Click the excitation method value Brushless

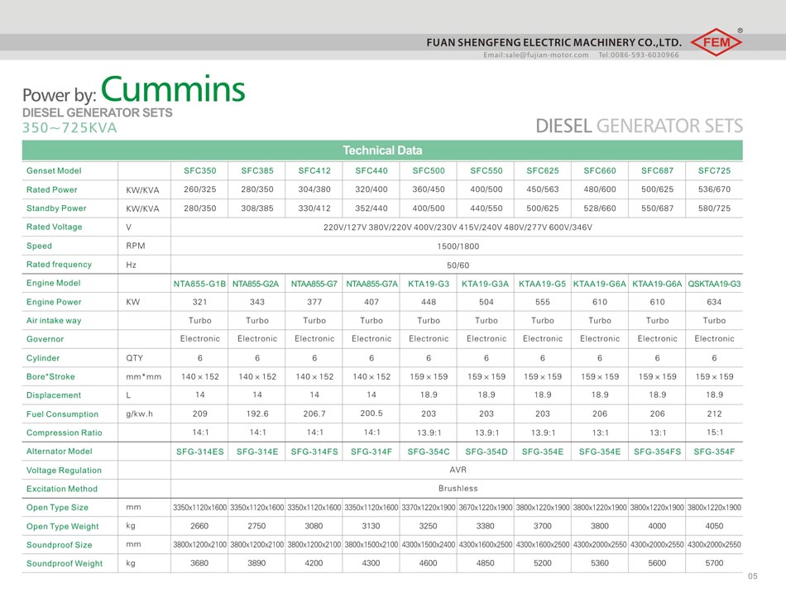(458, 488)
